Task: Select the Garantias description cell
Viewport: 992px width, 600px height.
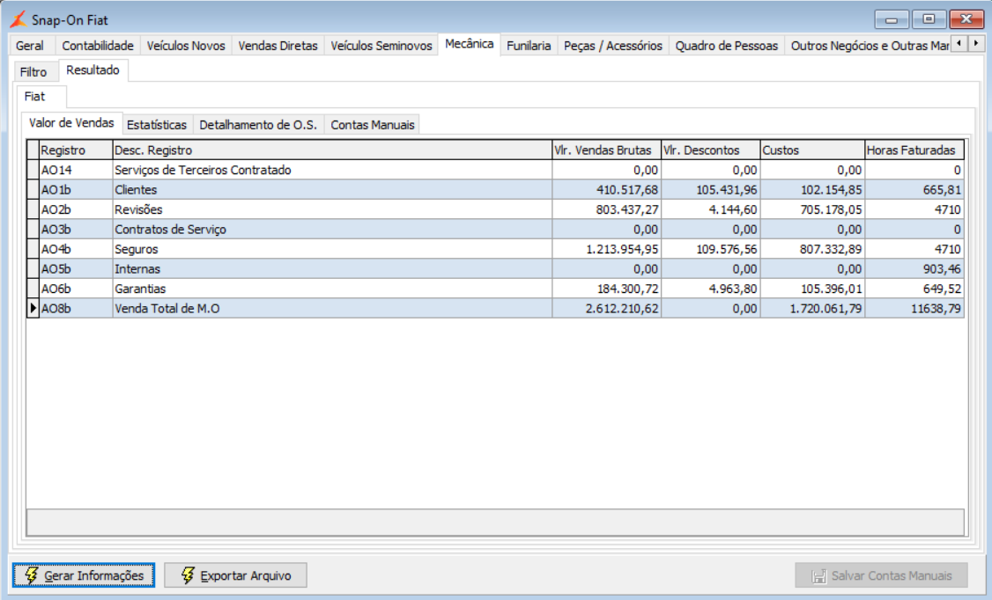Action: pos(332,289)
